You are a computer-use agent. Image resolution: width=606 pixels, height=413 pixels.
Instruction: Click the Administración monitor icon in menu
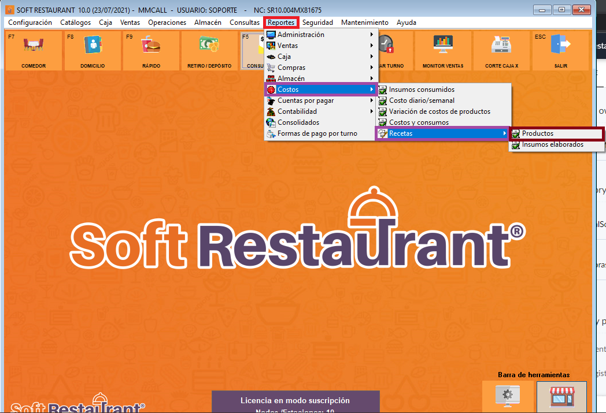271,35
